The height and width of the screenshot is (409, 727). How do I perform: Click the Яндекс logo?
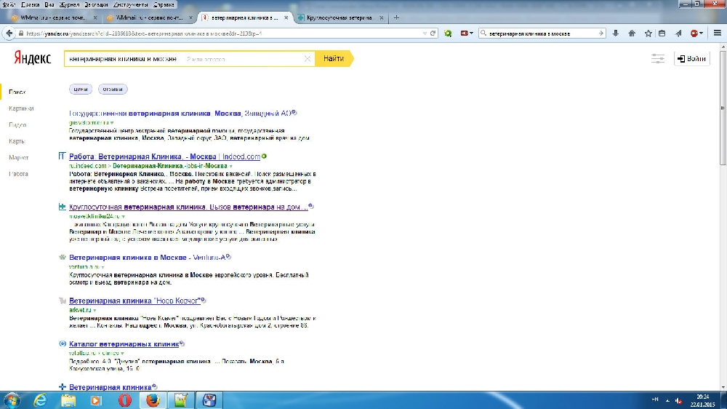coord(32,58)
